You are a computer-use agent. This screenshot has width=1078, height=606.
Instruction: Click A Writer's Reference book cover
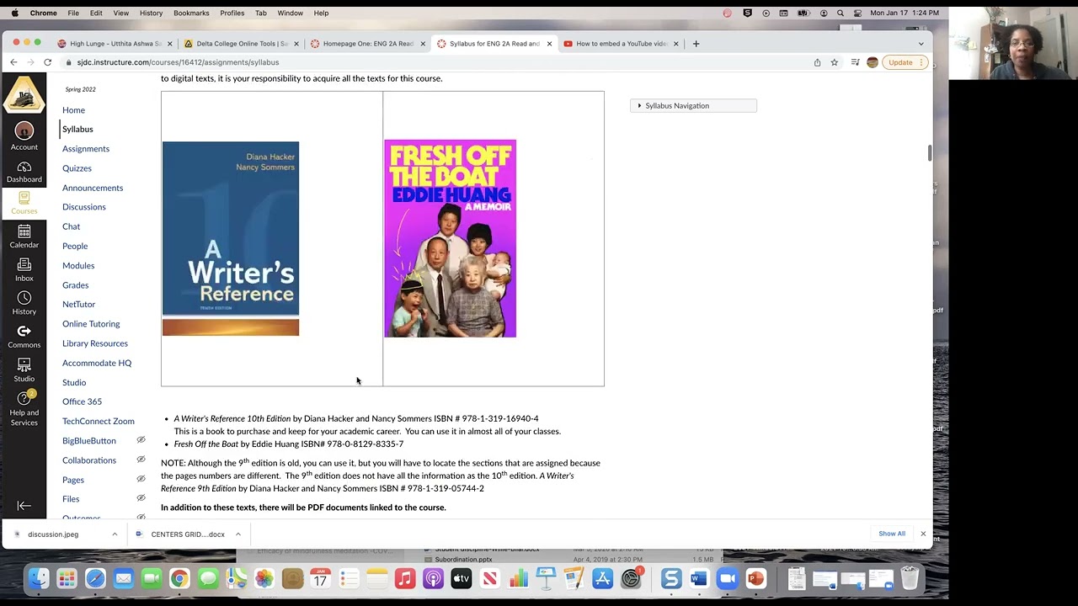click(231, 239)
